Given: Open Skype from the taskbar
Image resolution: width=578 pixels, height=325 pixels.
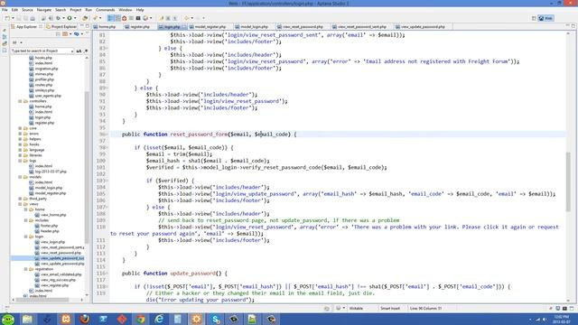Looking at the screenshot, I should 215,319.
